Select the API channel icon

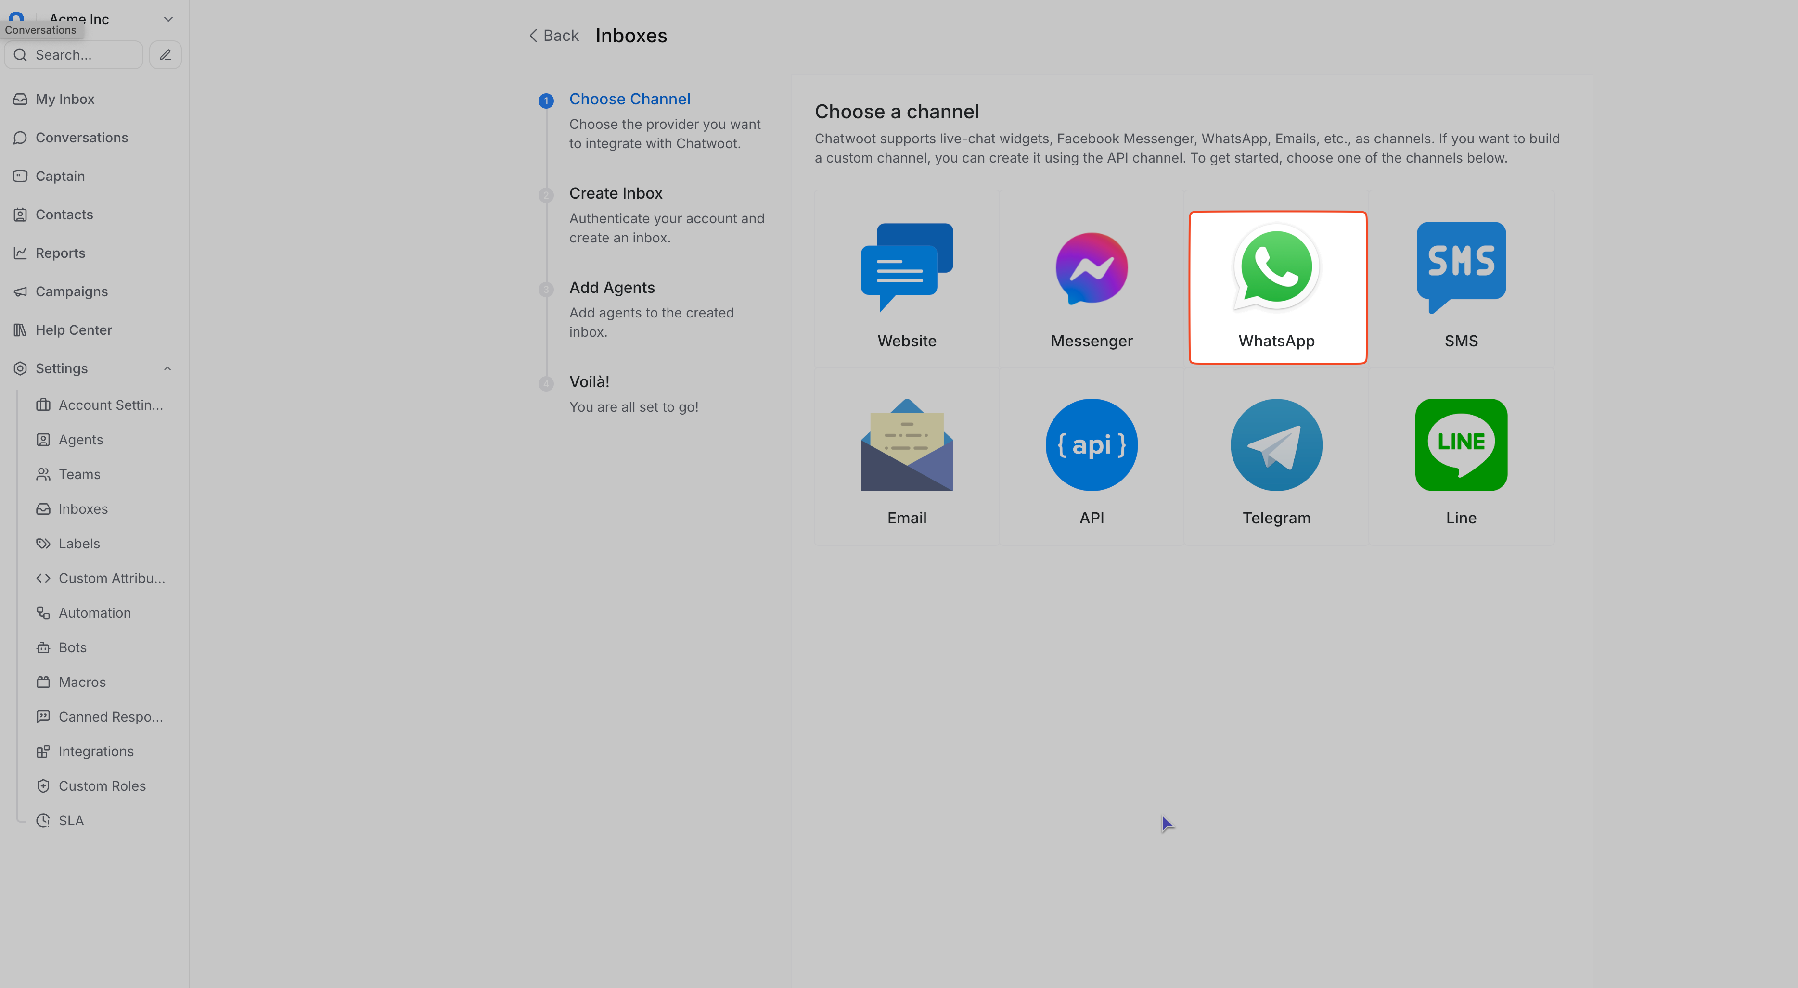1092,445
